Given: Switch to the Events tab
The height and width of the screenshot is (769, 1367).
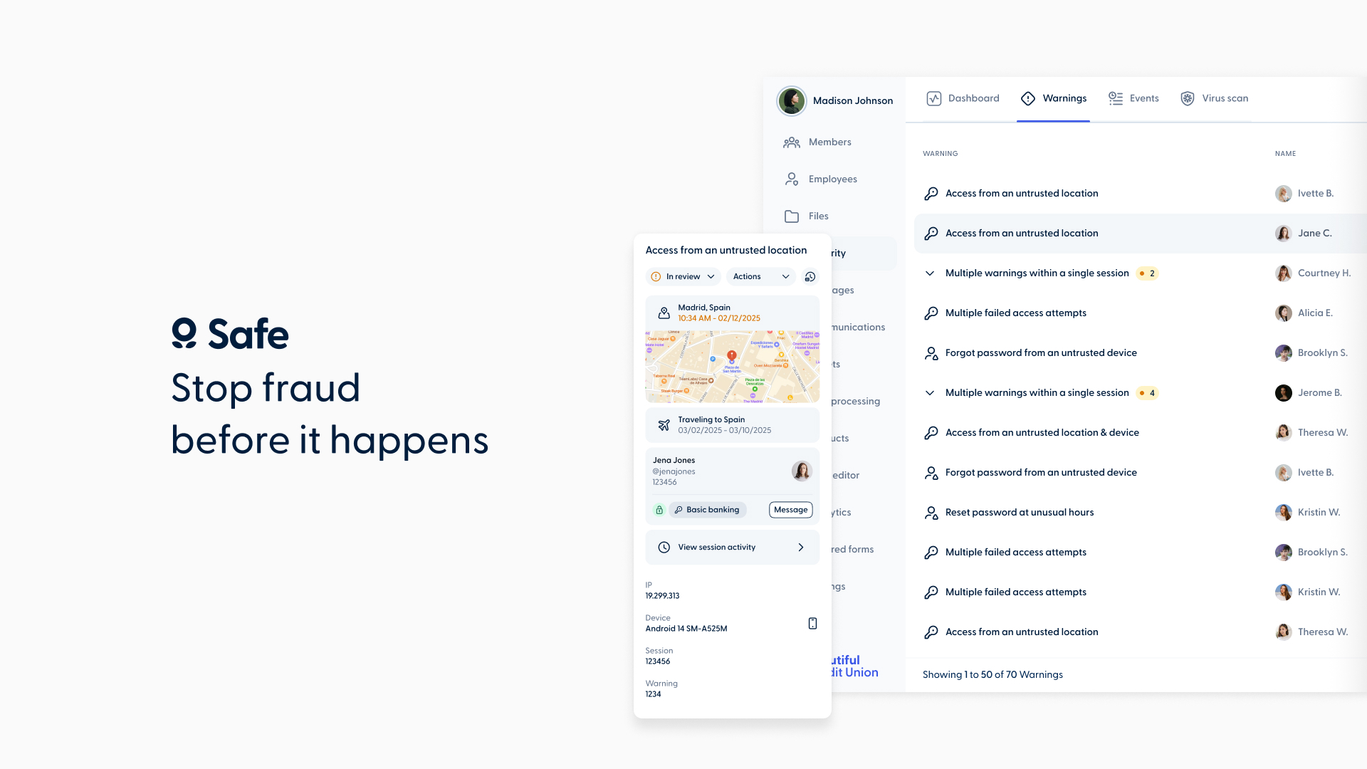Looking at the screenshot, I should [1133, 99].
